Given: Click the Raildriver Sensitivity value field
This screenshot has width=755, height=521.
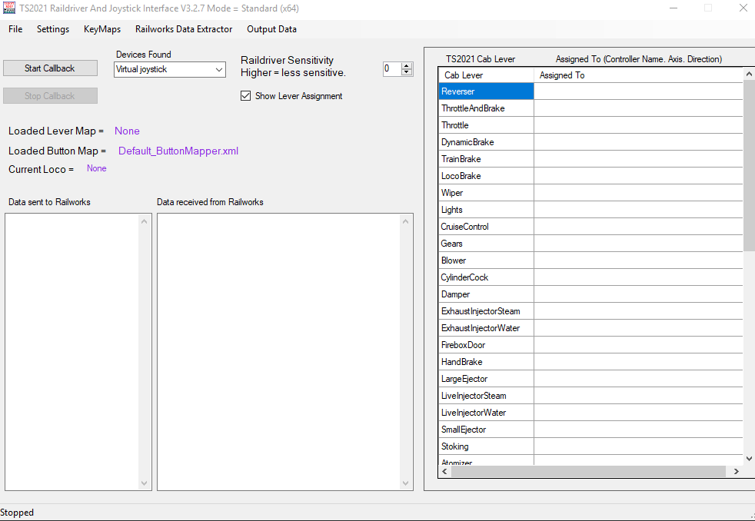Looking at the screenshot, I should pos(391,68).
